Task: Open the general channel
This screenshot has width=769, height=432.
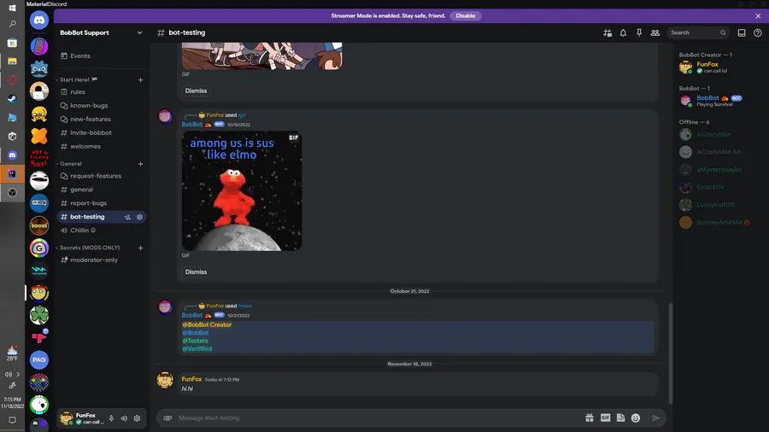Action: click(102, 190)
